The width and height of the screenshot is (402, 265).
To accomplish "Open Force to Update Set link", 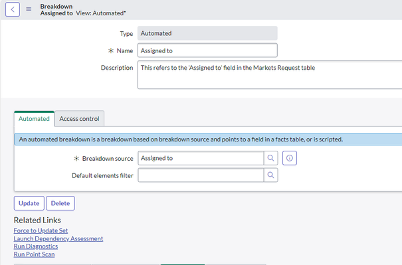I will tap(41, 230).
